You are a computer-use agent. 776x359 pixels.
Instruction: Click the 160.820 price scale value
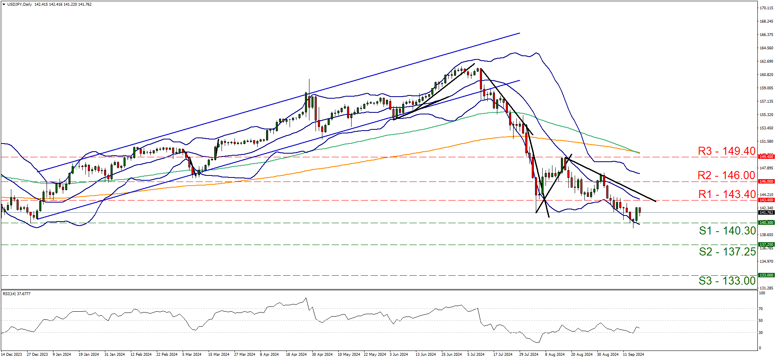click(767, 75)
